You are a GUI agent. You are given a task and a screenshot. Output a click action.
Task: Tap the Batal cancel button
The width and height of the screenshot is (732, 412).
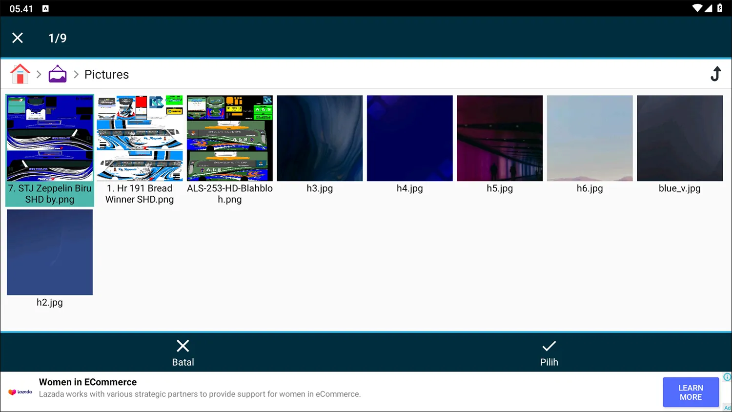tap(183, 352)
